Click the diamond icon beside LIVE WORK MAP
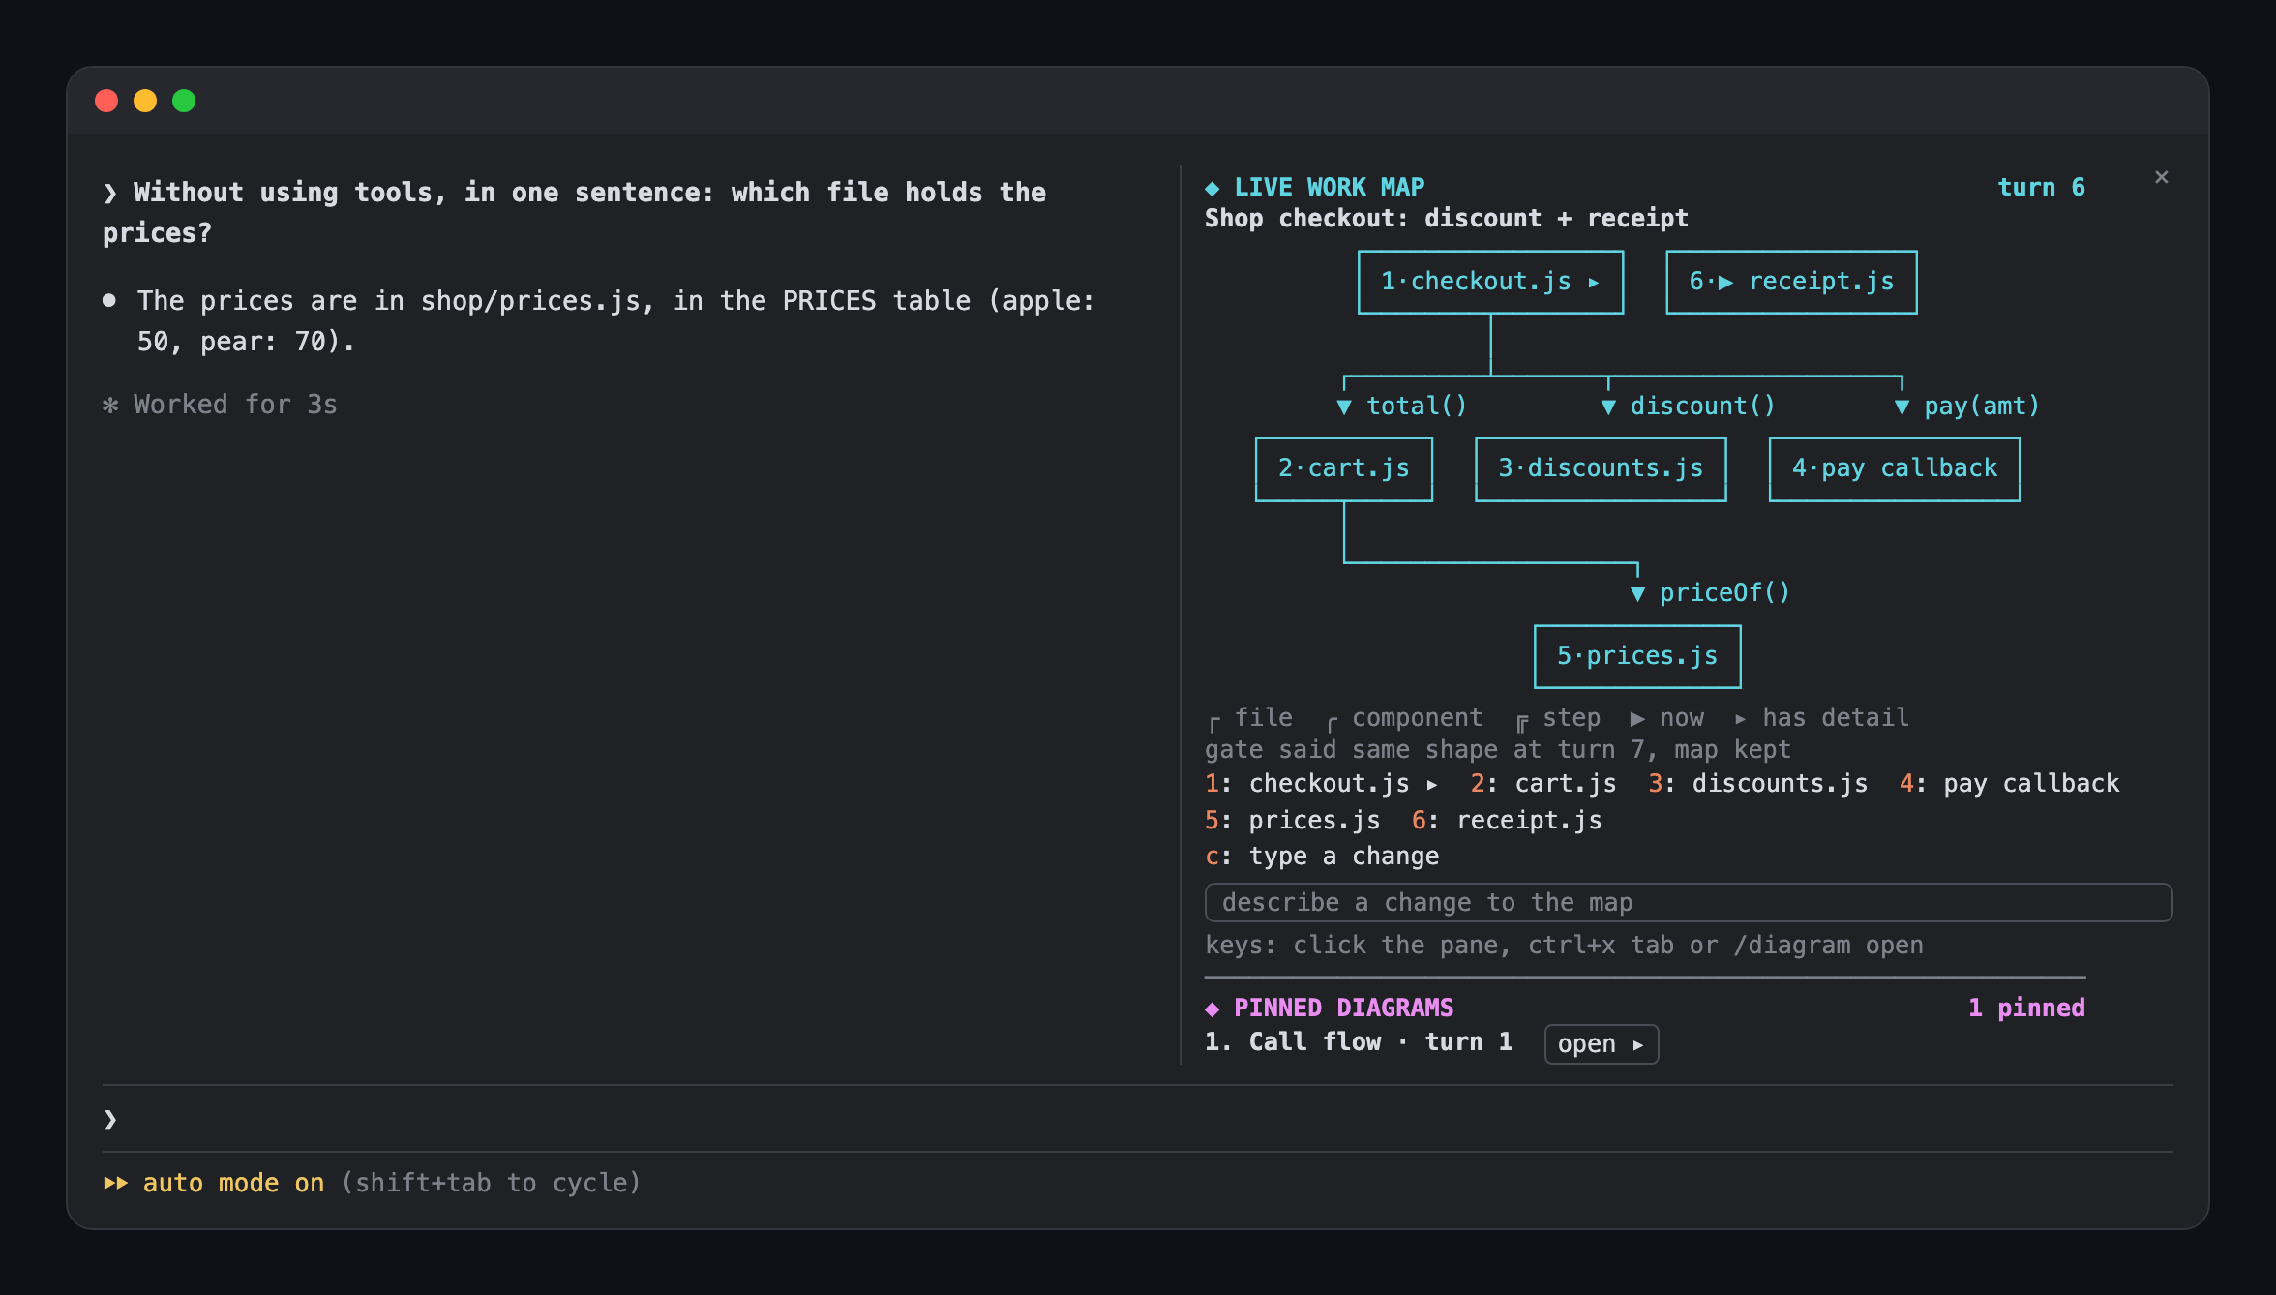This screenshot has width=2276, height=1295. [1212, 188]
